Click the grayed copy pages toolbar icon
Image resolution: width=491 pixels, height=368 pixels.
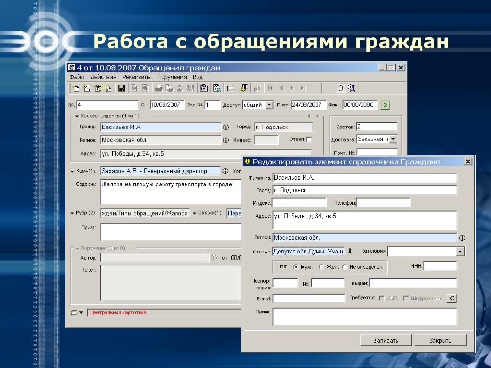145,88
